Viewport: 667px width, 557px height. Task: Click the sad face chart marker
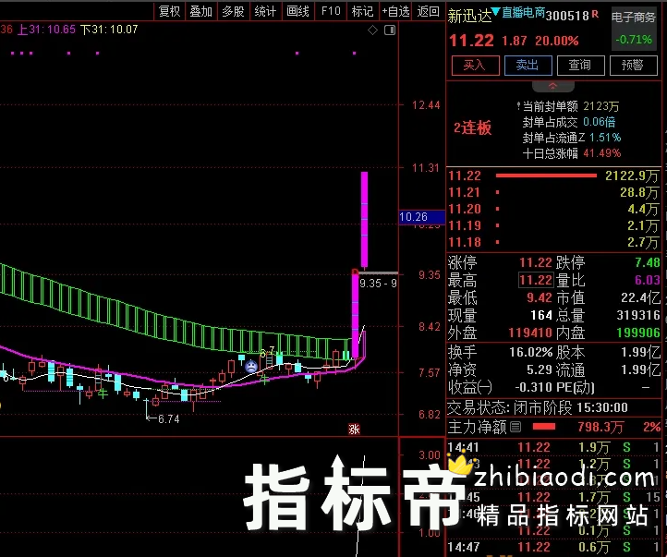click(251, 366)
